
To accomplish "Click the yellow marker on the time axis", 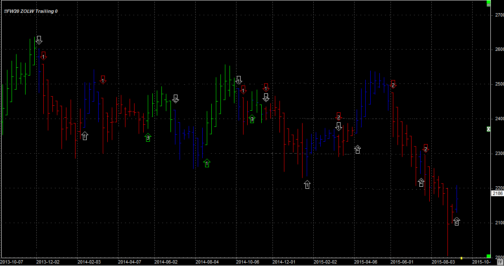I will [461, 258].
